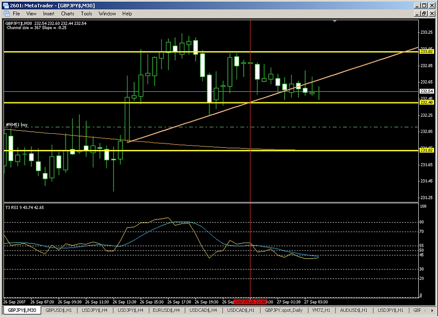438x317 pixels.
Task: Open the Window menu
Action: coord(107,14)
